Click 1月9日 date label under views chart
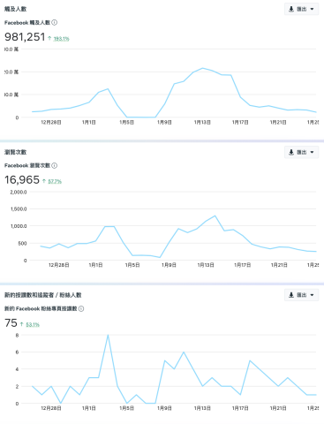324x424 pixels. [169, 265]
